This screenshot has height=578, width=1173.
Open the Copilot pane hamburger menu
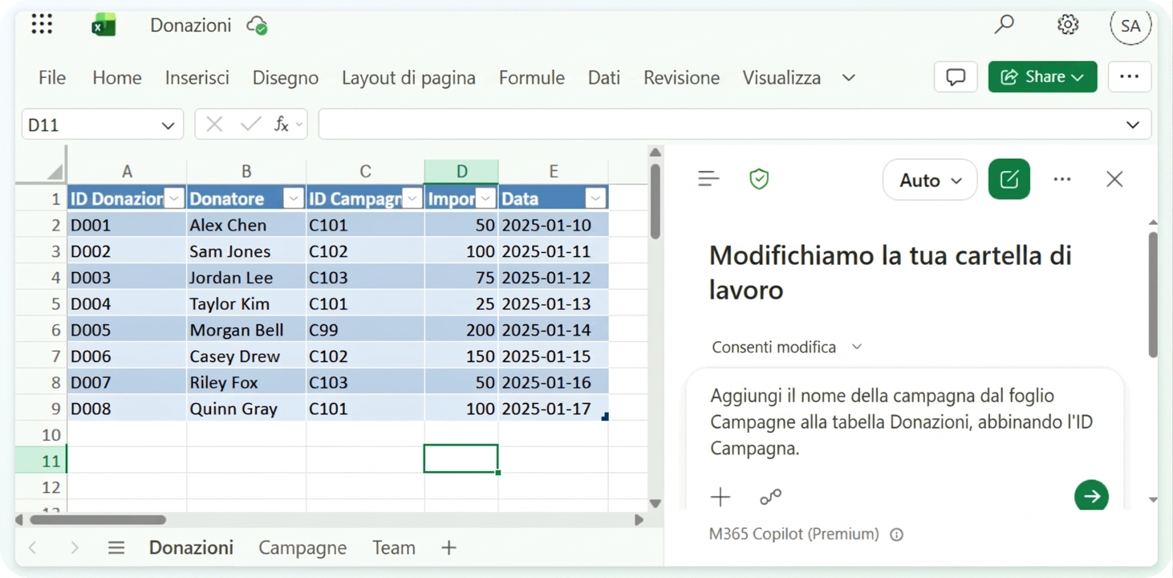708,179
